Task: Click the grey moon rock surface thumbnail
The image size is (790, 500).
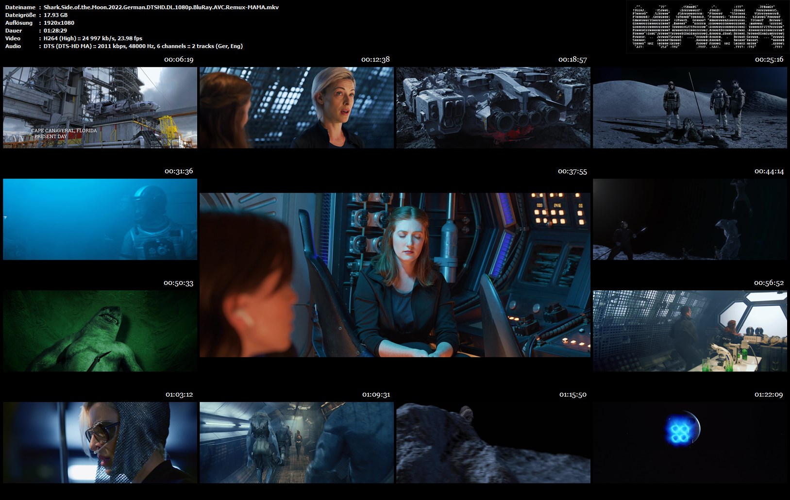Action: tap(493, 442)
